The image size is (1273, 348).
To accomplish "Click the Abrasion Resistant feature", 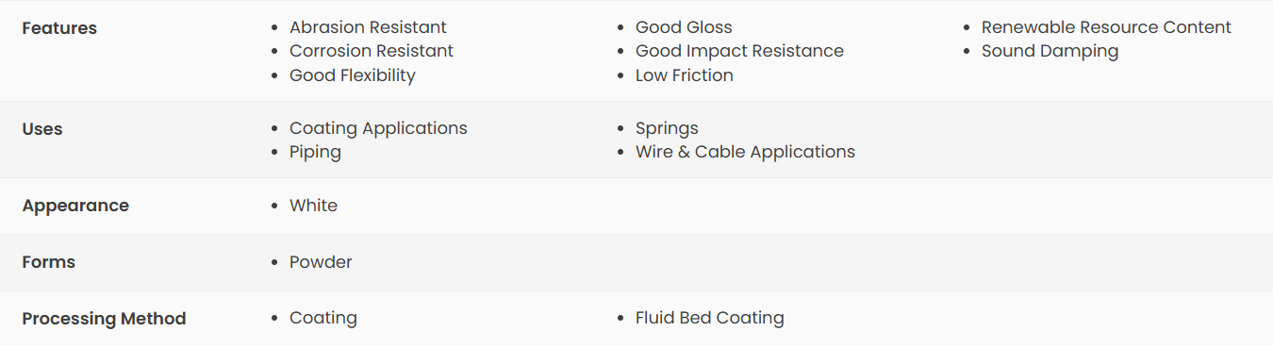I will pos(368,27).
